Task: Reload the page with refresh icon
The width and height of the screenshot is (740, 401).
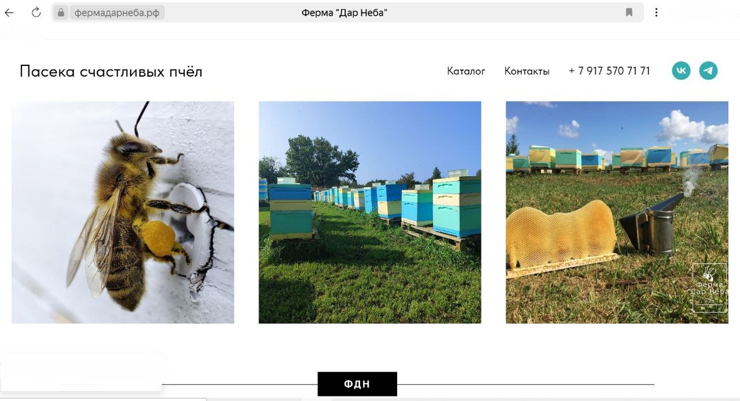Action: [x=36, y=12]
